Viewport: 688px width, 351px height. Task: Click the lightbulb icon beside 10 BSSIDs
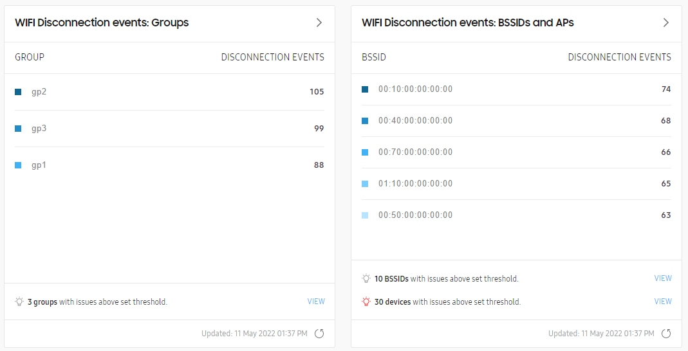(366, 278)
